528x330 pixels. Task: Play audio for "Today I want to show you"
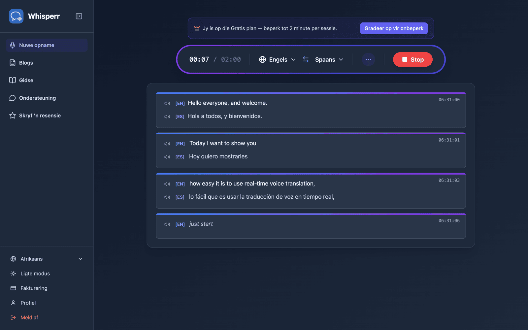coord(167,144)
